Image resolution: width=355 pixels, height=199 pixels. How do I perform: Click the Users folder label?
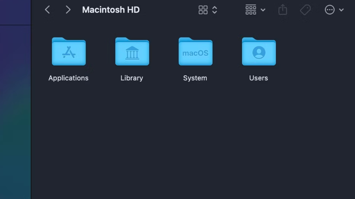pyautogui.click(x=259, y=78)
